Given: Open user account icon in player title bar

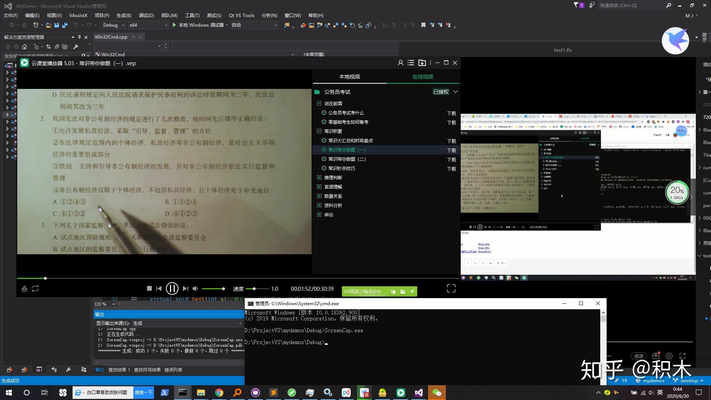Looking at the screenshot, I should pos(400,63).
